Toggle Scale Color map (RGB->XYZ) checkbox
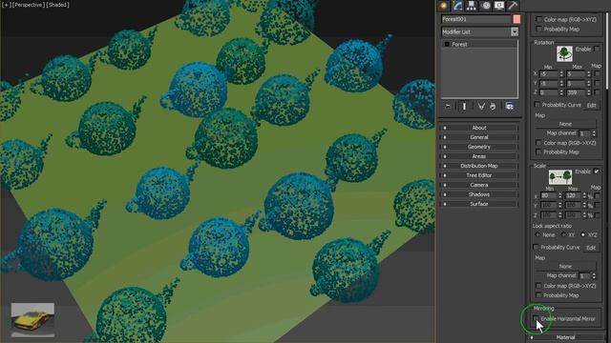The height and width of the screenshot is (343, 611). 538,286
